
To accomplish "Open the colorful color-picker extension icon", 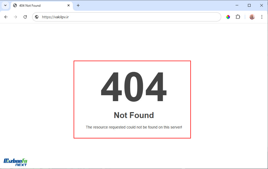I will click(x=228, y=17).
